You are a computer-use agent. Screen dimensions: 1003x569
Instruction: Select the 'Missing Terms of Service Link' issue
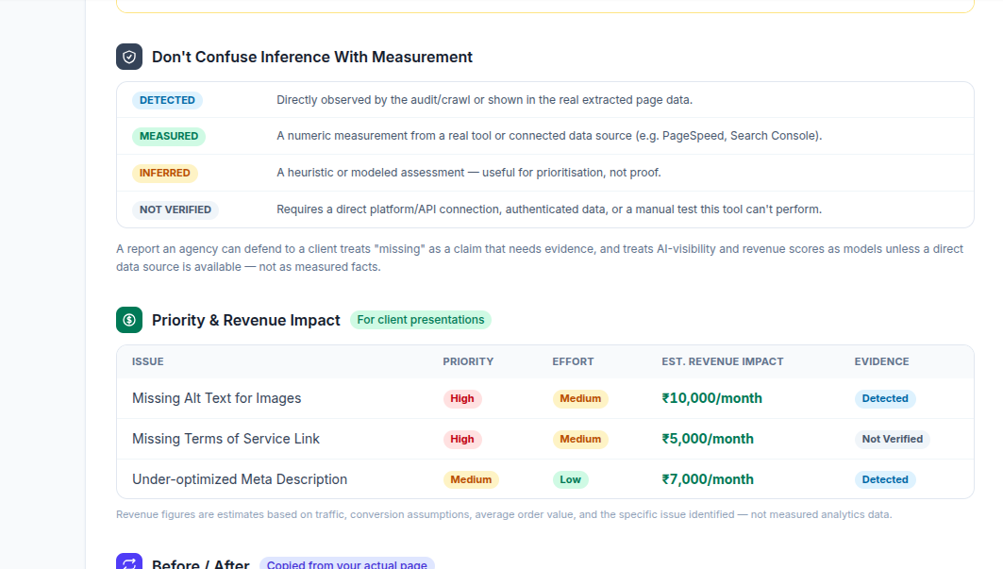click(226, 439)
